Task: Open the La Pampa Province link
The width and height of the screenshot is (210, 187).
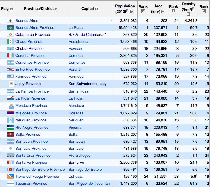Action: [32, 91]
